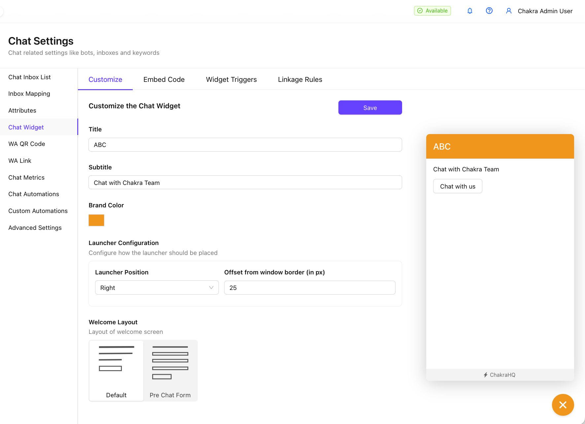Select the Pre Chat Form layout
This screenshot has height=424, width=585.
(x=170, y=371)
